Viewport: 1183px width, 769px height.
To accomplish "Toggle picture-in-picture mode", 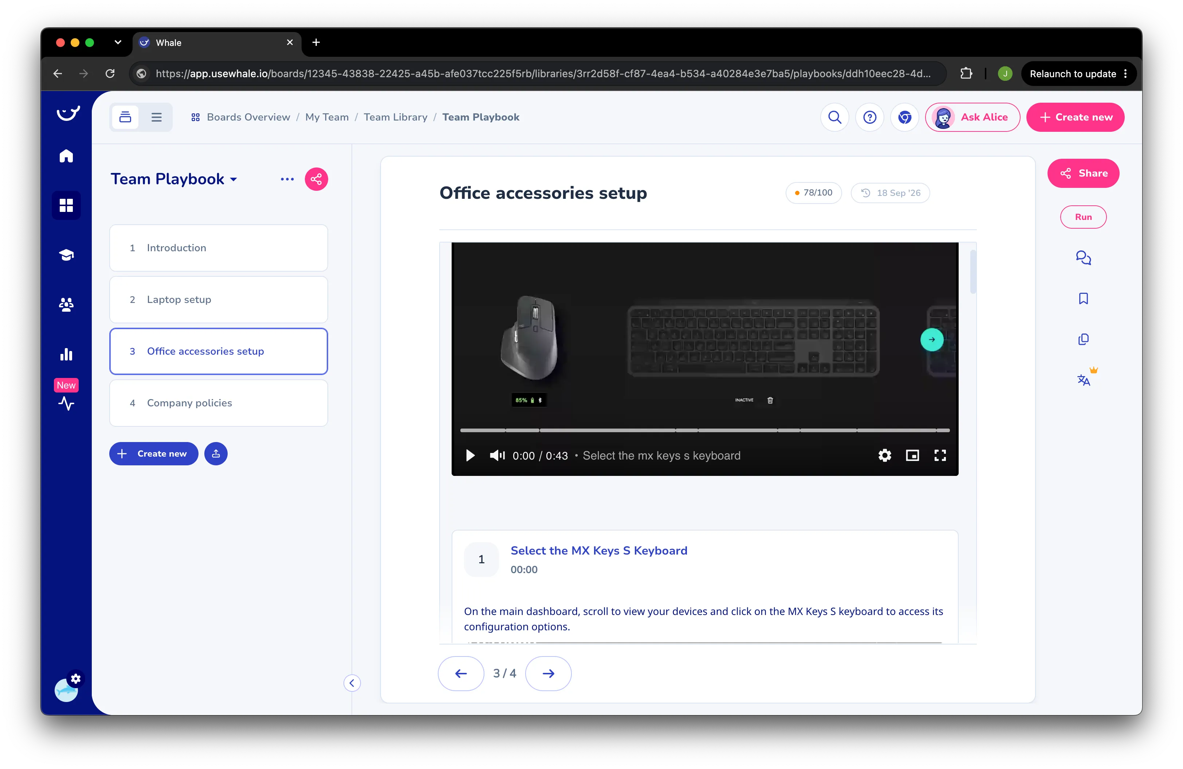I will coord(913,456).
